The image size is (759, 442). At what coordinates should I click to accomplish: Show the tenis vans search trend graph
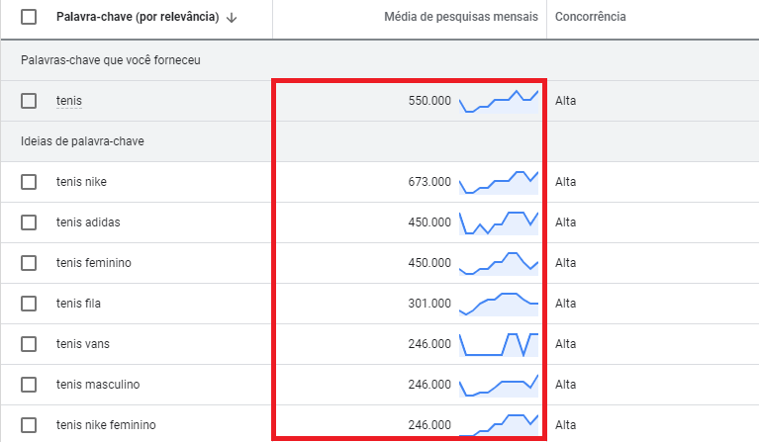(499, 345)
